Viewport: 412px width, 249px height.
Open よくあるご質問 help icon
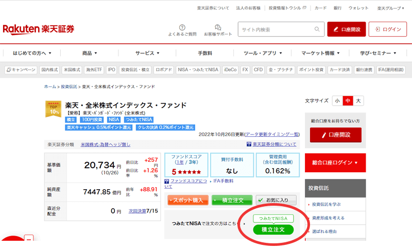click(182, 27)
